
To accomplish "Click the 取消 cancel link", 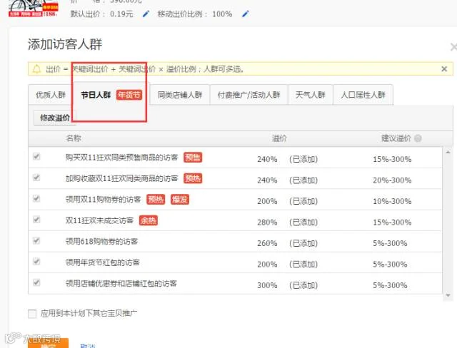I will 87,346.
